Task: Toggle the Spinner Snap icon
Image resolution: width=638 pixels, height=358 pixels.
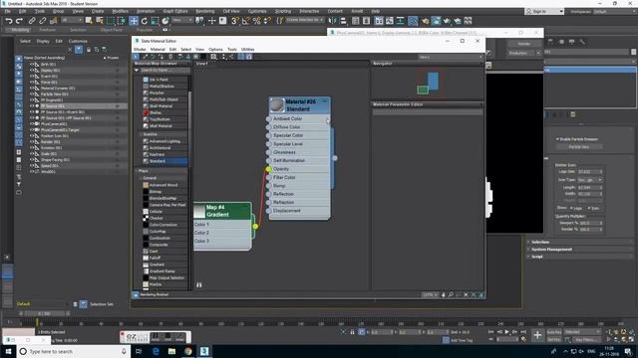Action: tap(267, 21)
